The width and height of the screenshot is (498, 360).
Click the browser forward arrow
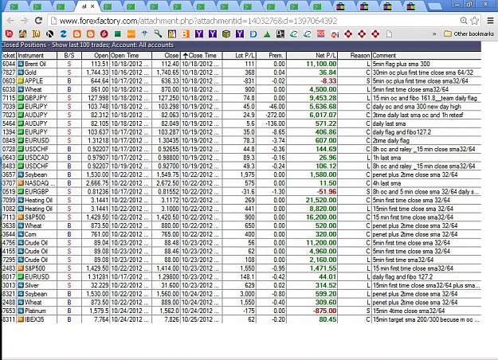tap(24, 21)
